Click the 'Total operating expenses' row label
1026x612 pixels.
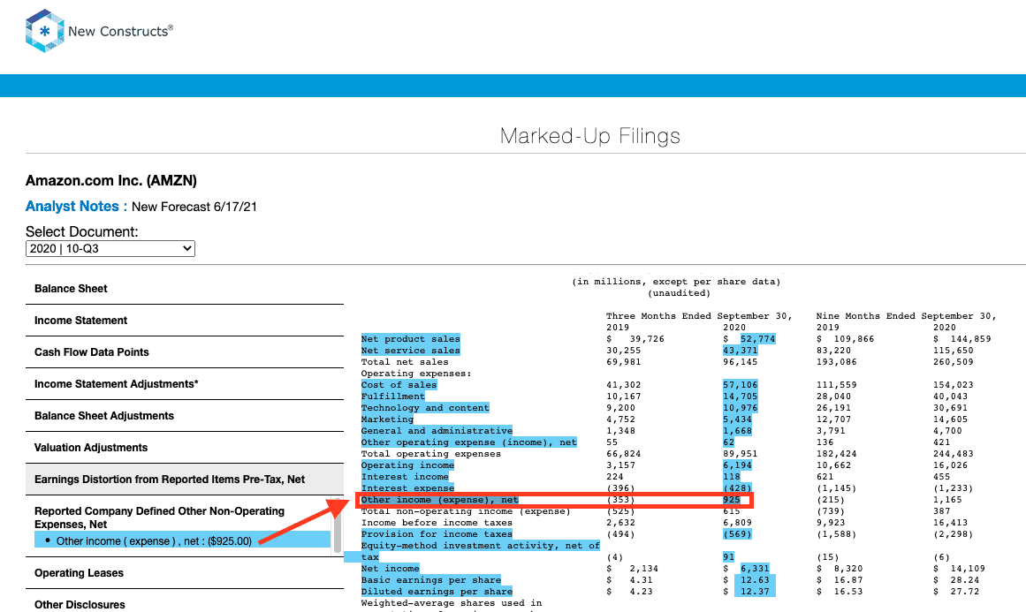(430, 454)
